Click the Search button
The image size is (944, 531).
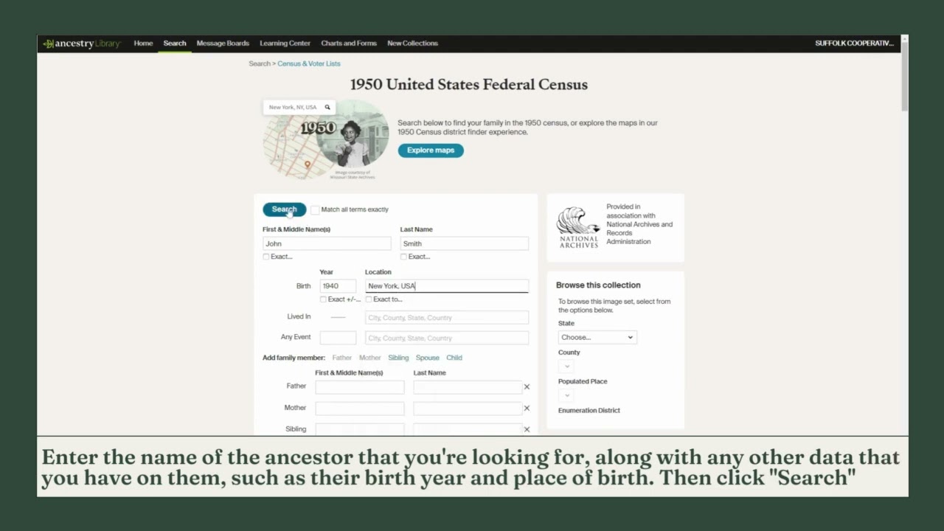(284, 209)
